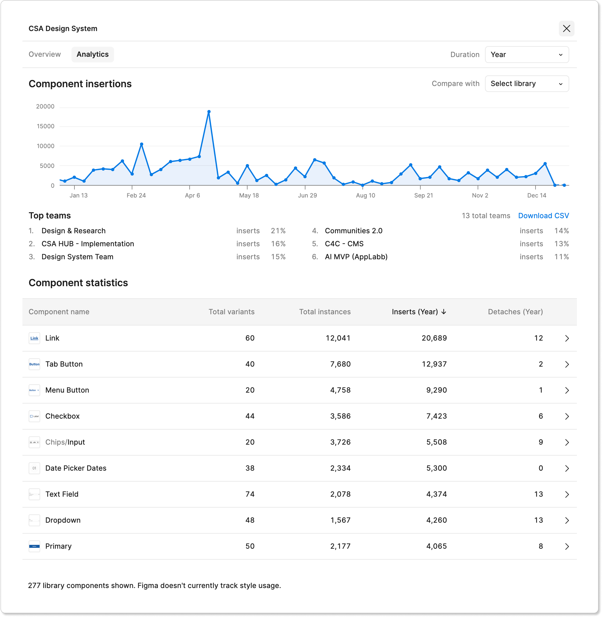This screenshot has height=617, width=602.
Task: Click the Date Picker Dates thumbnail
Action: tap(34, 468)
